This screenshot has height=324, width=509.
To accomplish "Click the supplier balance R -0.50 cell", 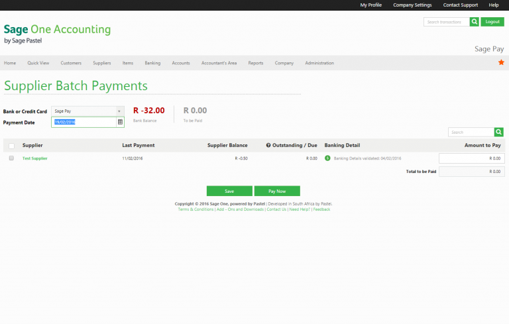I will (241, 158).
